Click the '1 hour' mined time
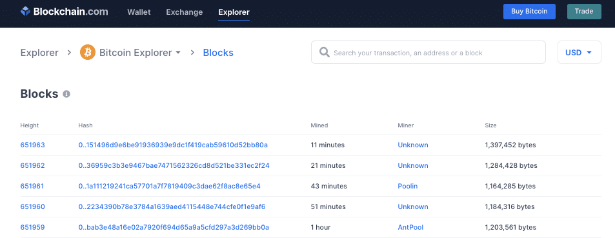This screenshot has height=238, width=615. point(321,227)
